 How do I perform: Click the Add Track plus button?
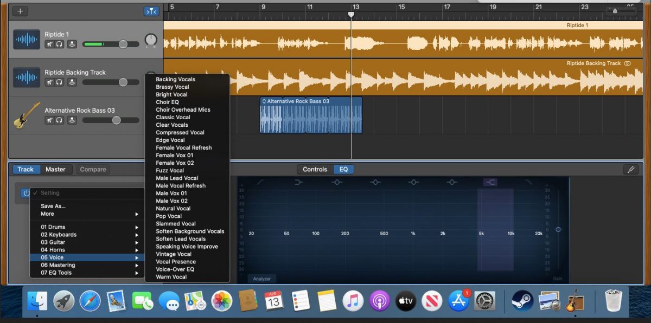[x=20, y=10]
